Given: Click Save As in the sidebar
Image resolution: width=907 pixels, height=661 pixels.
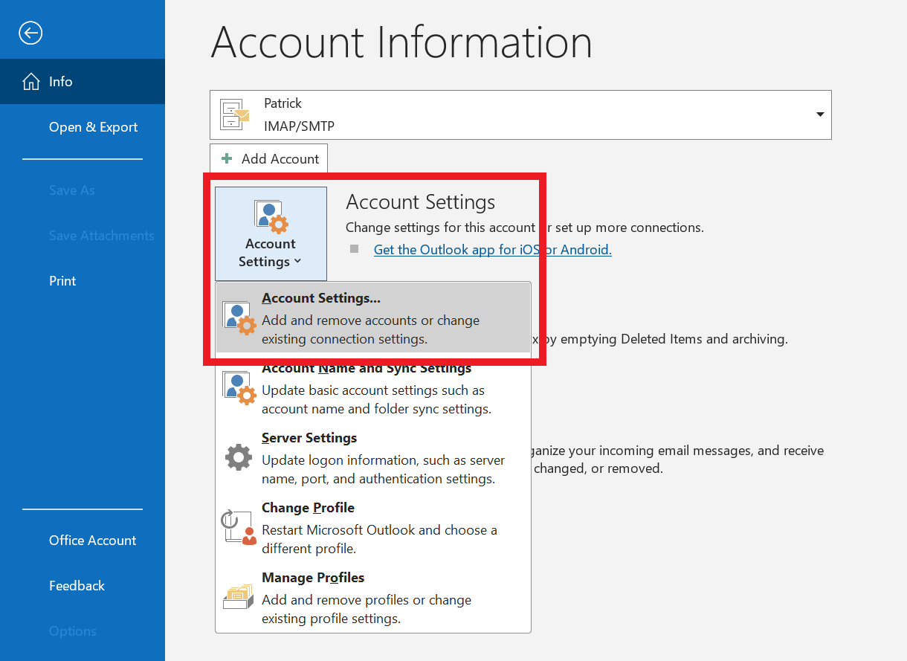Looking at the screenshot, I should (72, 190).
